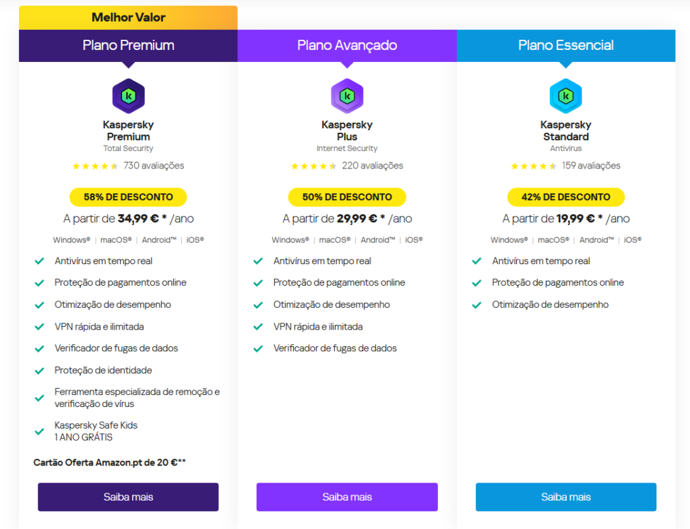The image size is (690, 529).
Task: Open the 159 avaliações reviews link
Action: click(591, 166)
